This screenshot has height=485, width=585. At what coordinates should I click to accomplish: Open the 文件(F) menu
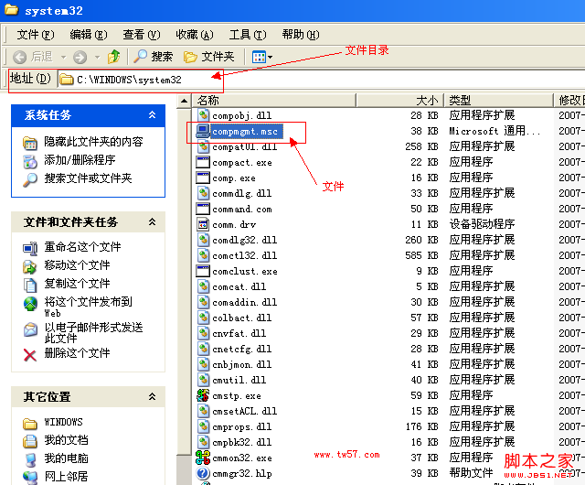36,35
